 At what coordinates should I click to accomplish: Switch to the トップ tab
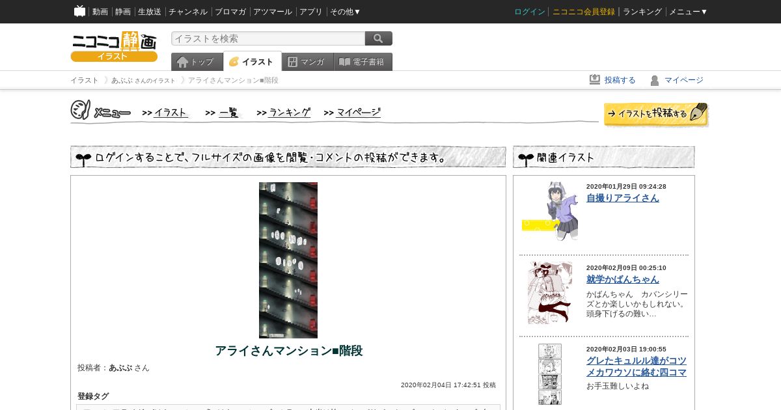tap(197, 62)
